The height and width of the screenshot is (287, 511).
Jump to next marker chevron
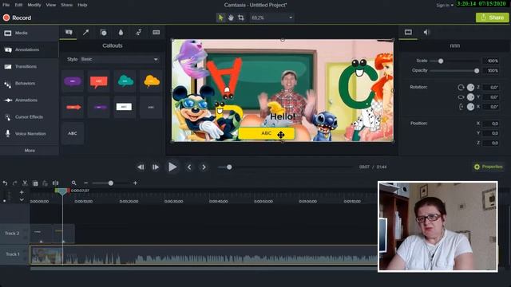(x=204, y=167)
